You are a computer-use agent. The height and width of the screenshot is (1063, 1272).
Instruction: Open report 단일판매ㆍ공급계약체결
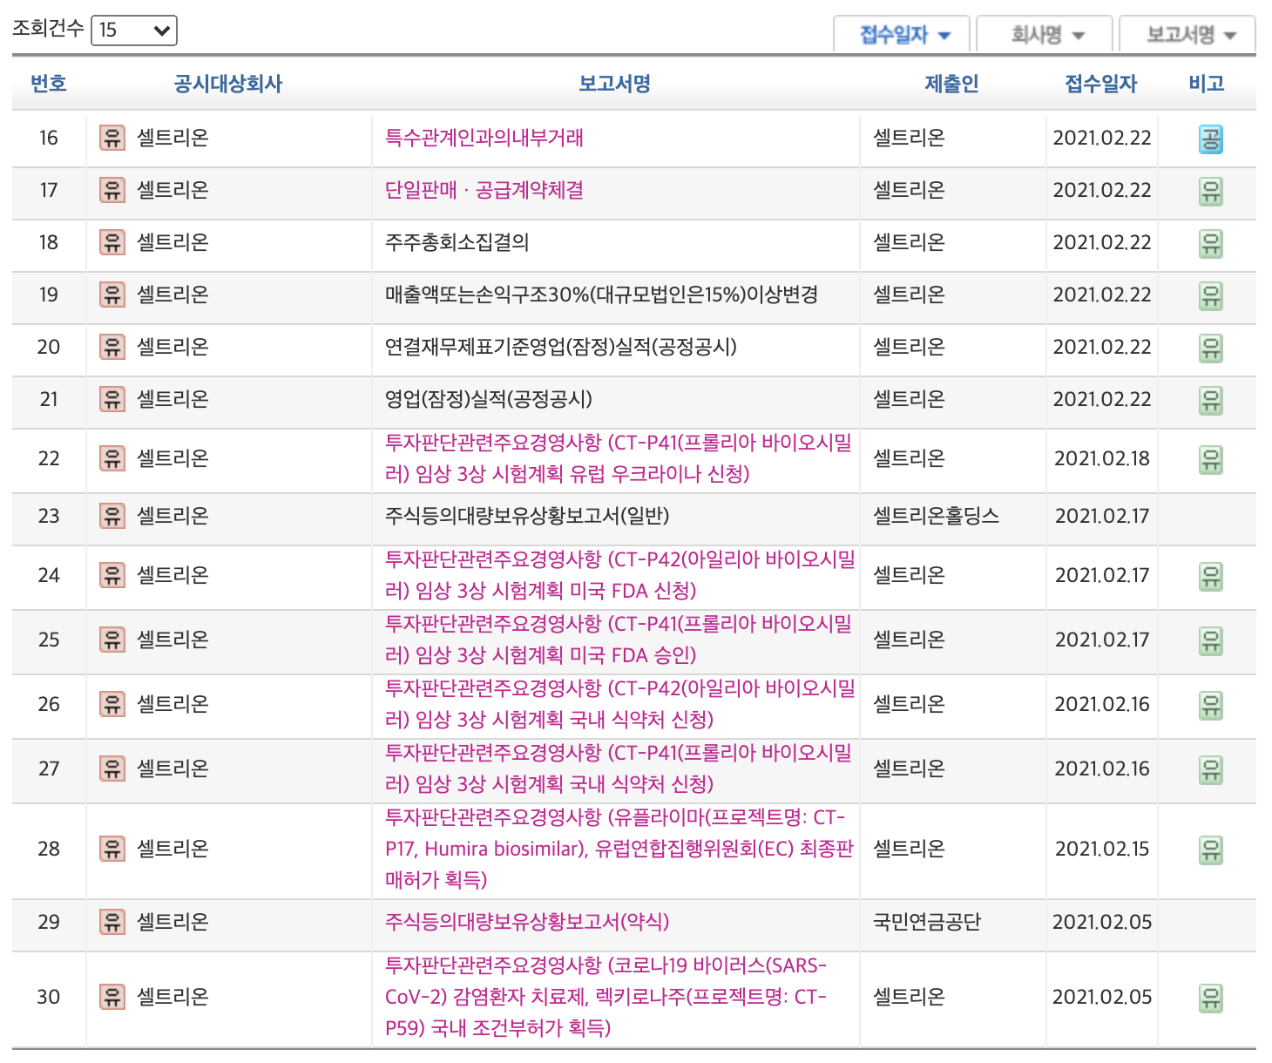(x=484, y=190)
